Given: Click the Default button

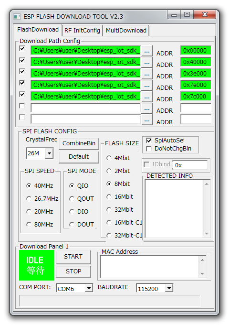Looking at the screenshot, I should pyautogui.click(x=79, y=157).
